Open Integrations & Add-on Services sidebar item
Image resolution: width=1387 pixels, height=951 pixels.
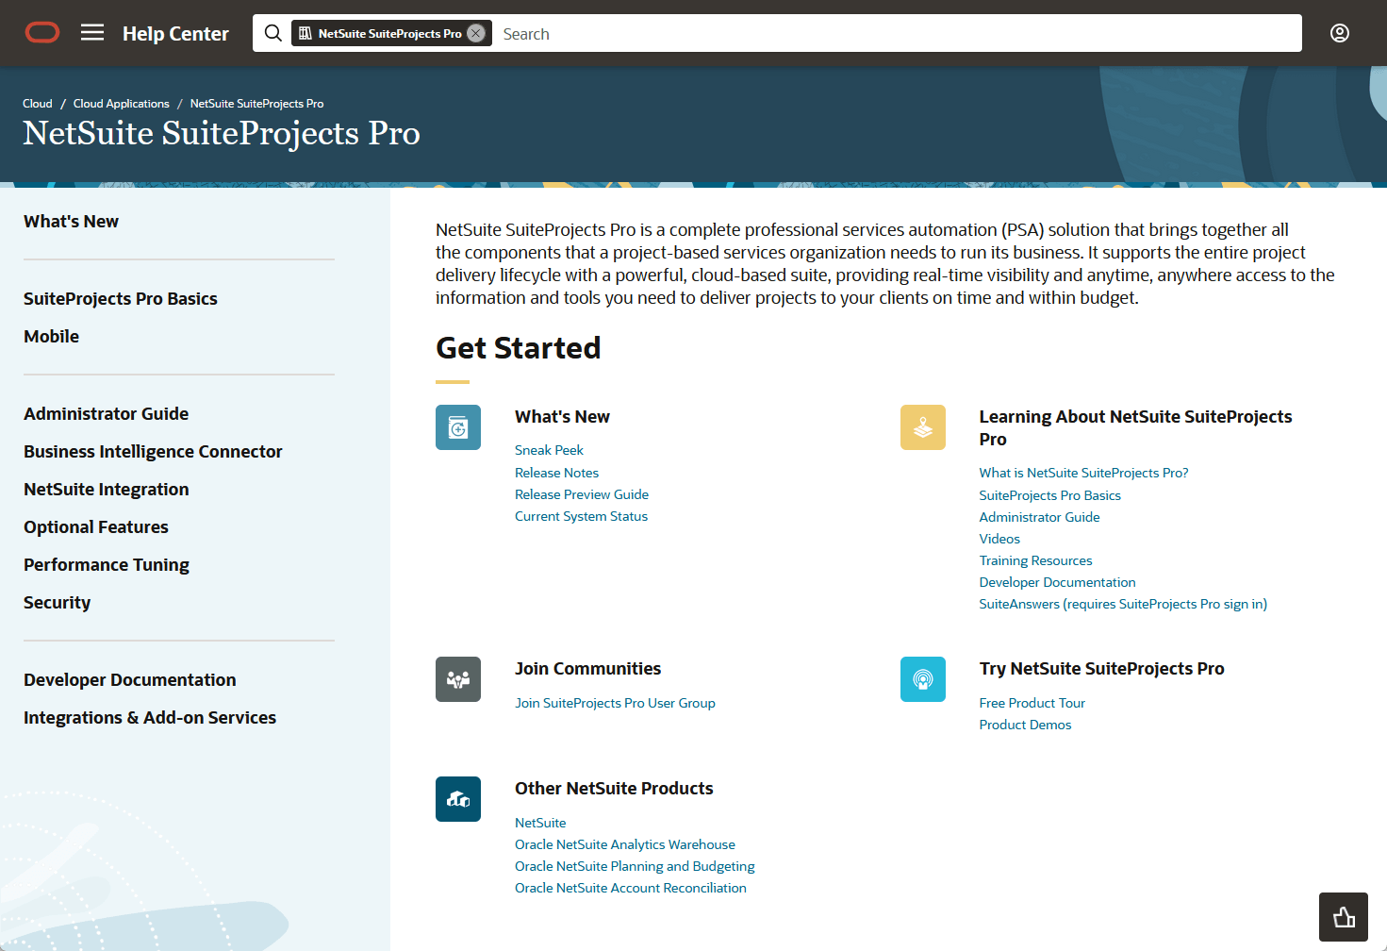click(150, 718)
